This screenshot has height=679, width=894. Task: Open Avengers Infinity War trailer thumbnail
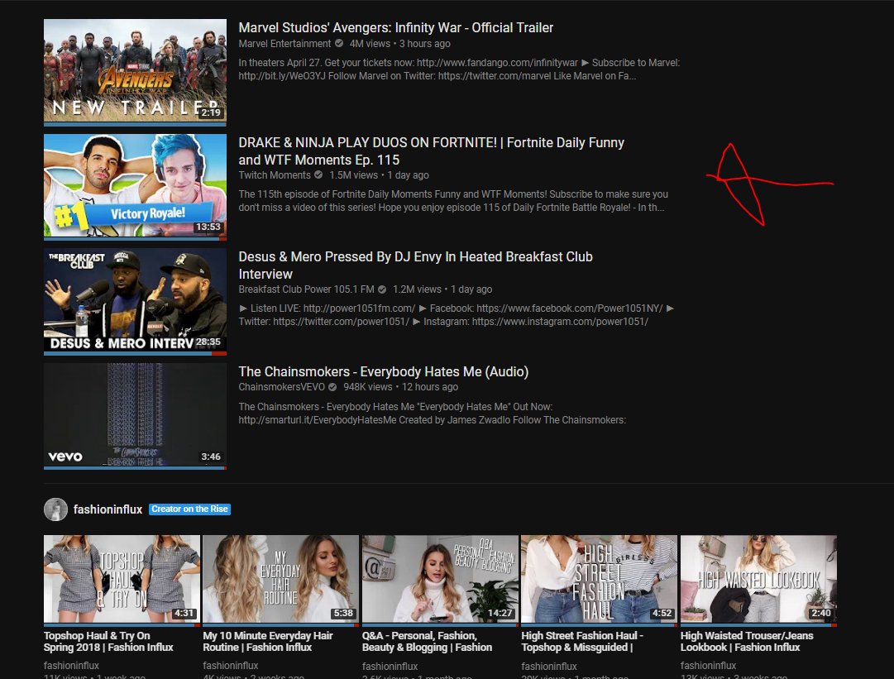(x=135, y=71)
